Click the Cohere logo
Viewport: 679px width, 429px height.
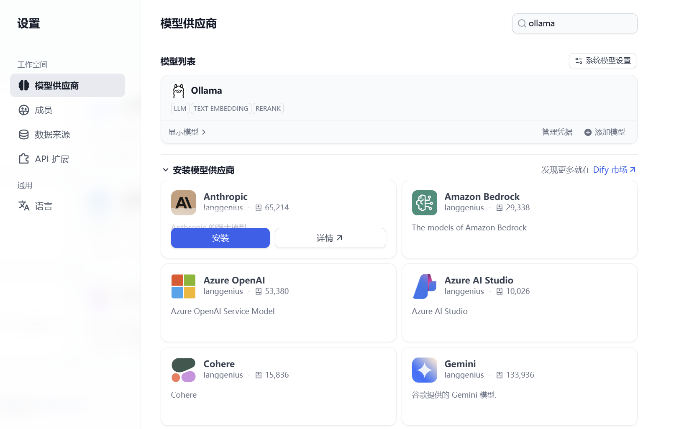(x=184, y=370)
